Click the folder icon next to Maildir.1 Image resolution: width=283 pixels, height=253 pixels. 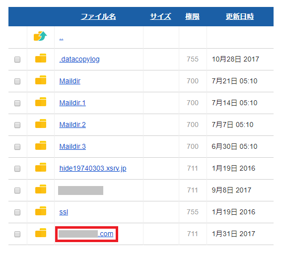41,102
